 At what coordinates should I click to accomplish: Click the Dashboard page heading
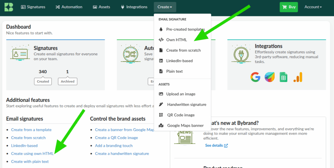click(x=19, y=27)
